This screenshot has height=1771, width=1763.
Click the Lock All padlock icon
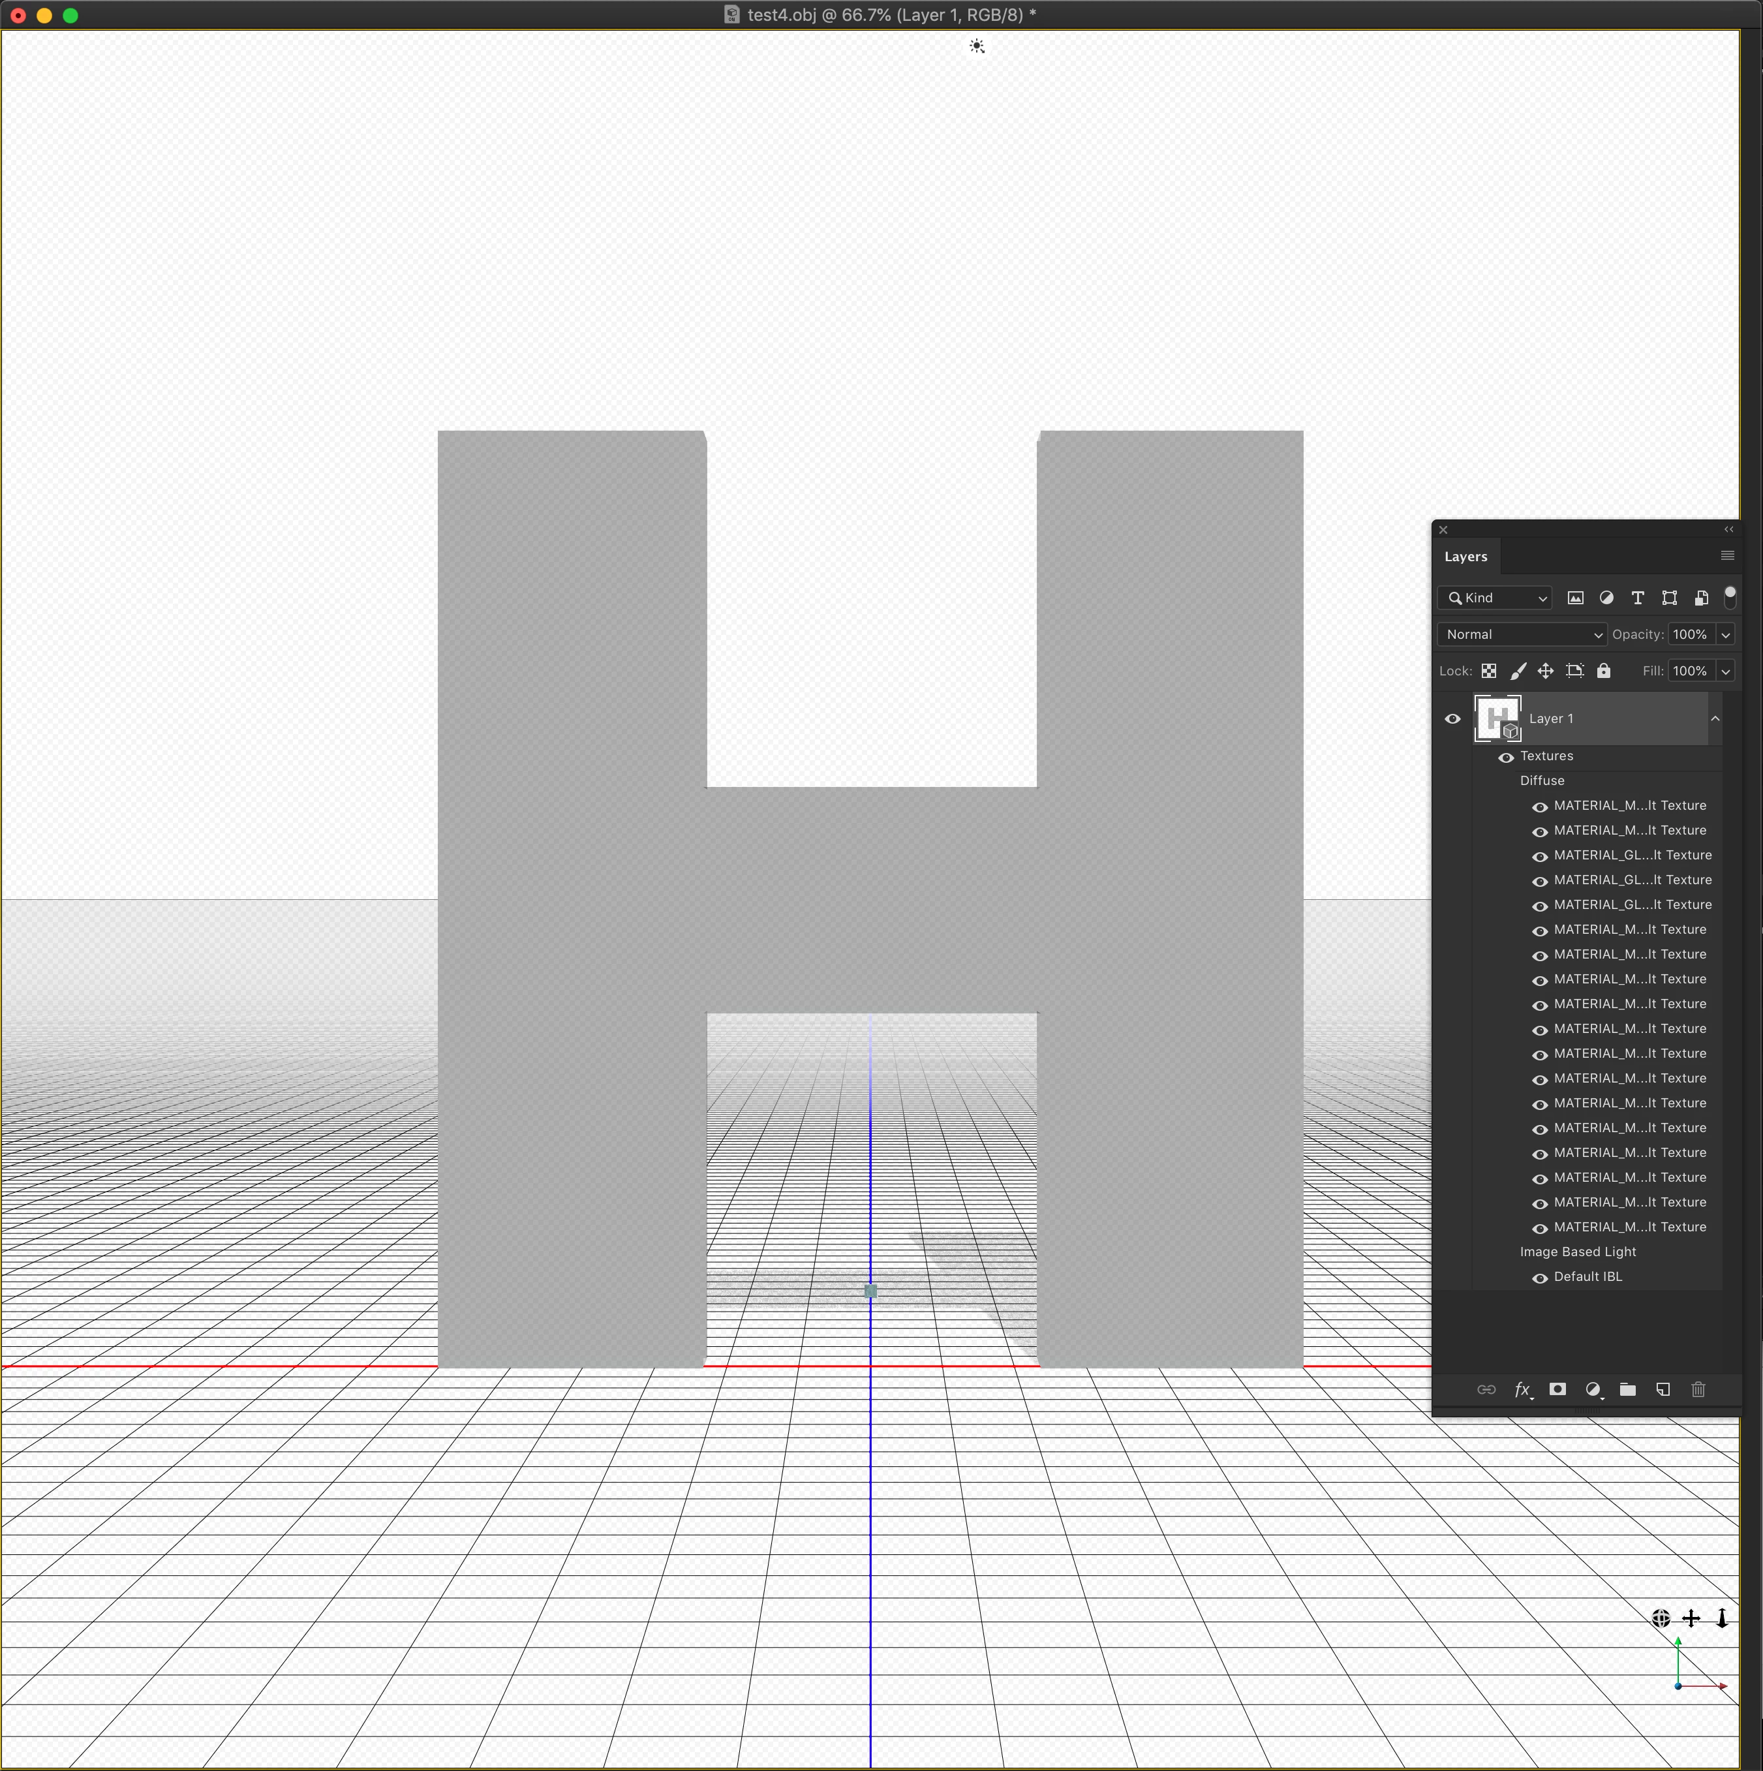[x=1602, y=671]
